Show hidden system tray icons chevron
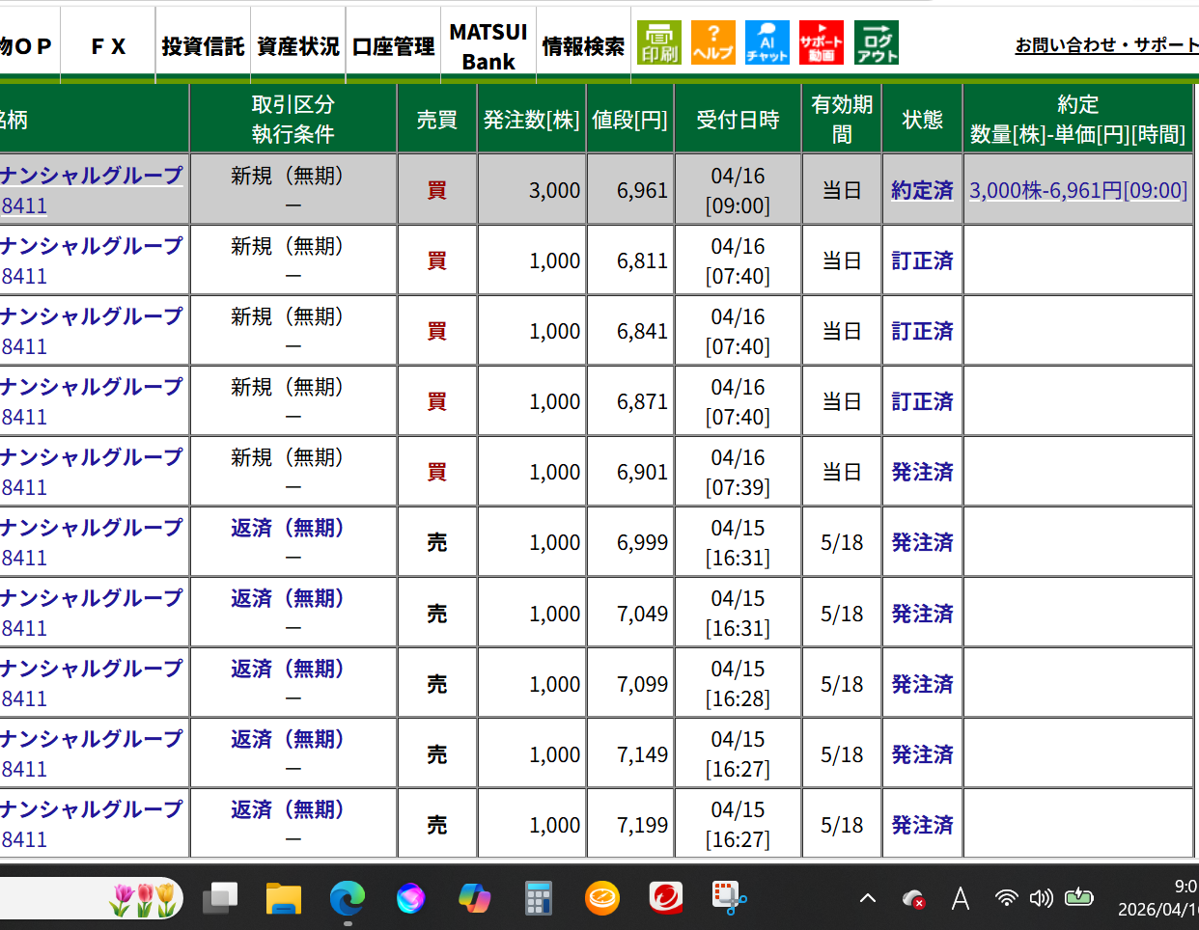The width and height of the screenshot is (1199, 930). point(867,898)
